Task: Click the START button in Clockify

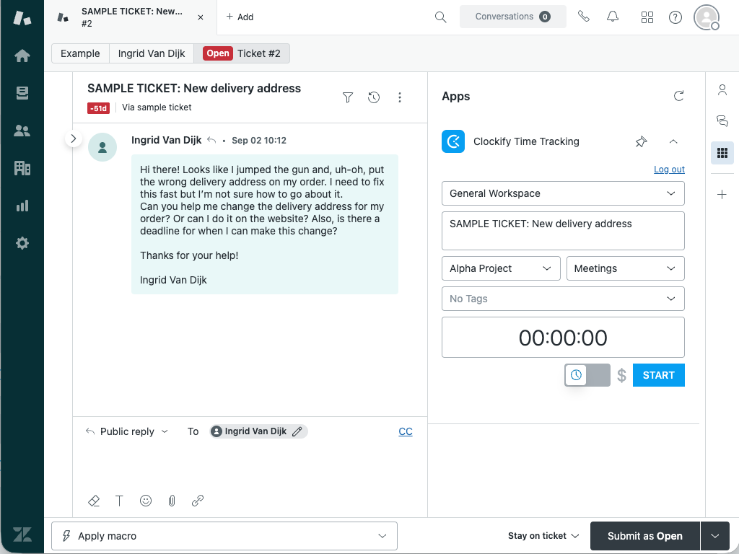Action: [x=658, y=374]
